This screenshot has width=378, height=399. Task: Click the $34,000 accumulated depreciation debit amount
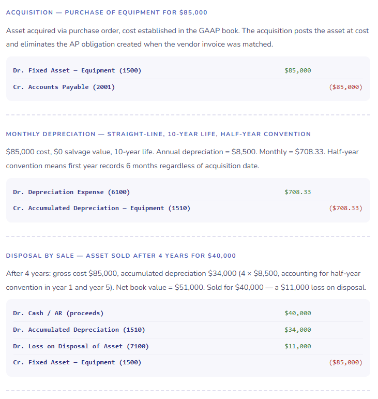point(298,330)
